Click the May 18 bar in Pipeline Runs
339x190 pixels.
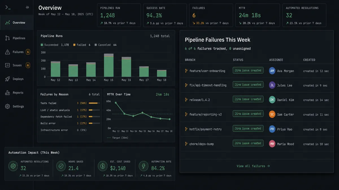[162, 73]
